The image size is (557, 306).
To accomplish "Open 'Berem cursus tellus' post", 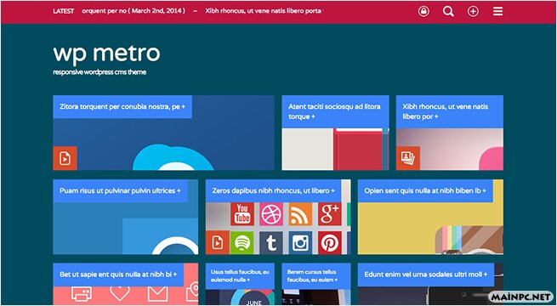I will coord(316,276).
